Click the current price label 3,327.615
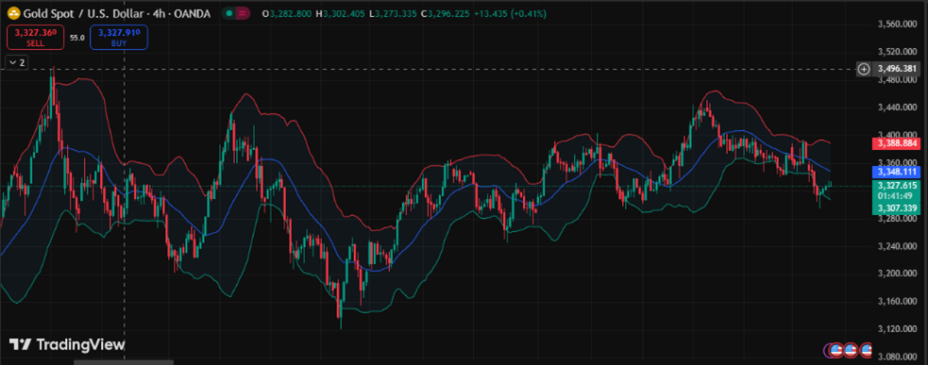 point(897,185)
